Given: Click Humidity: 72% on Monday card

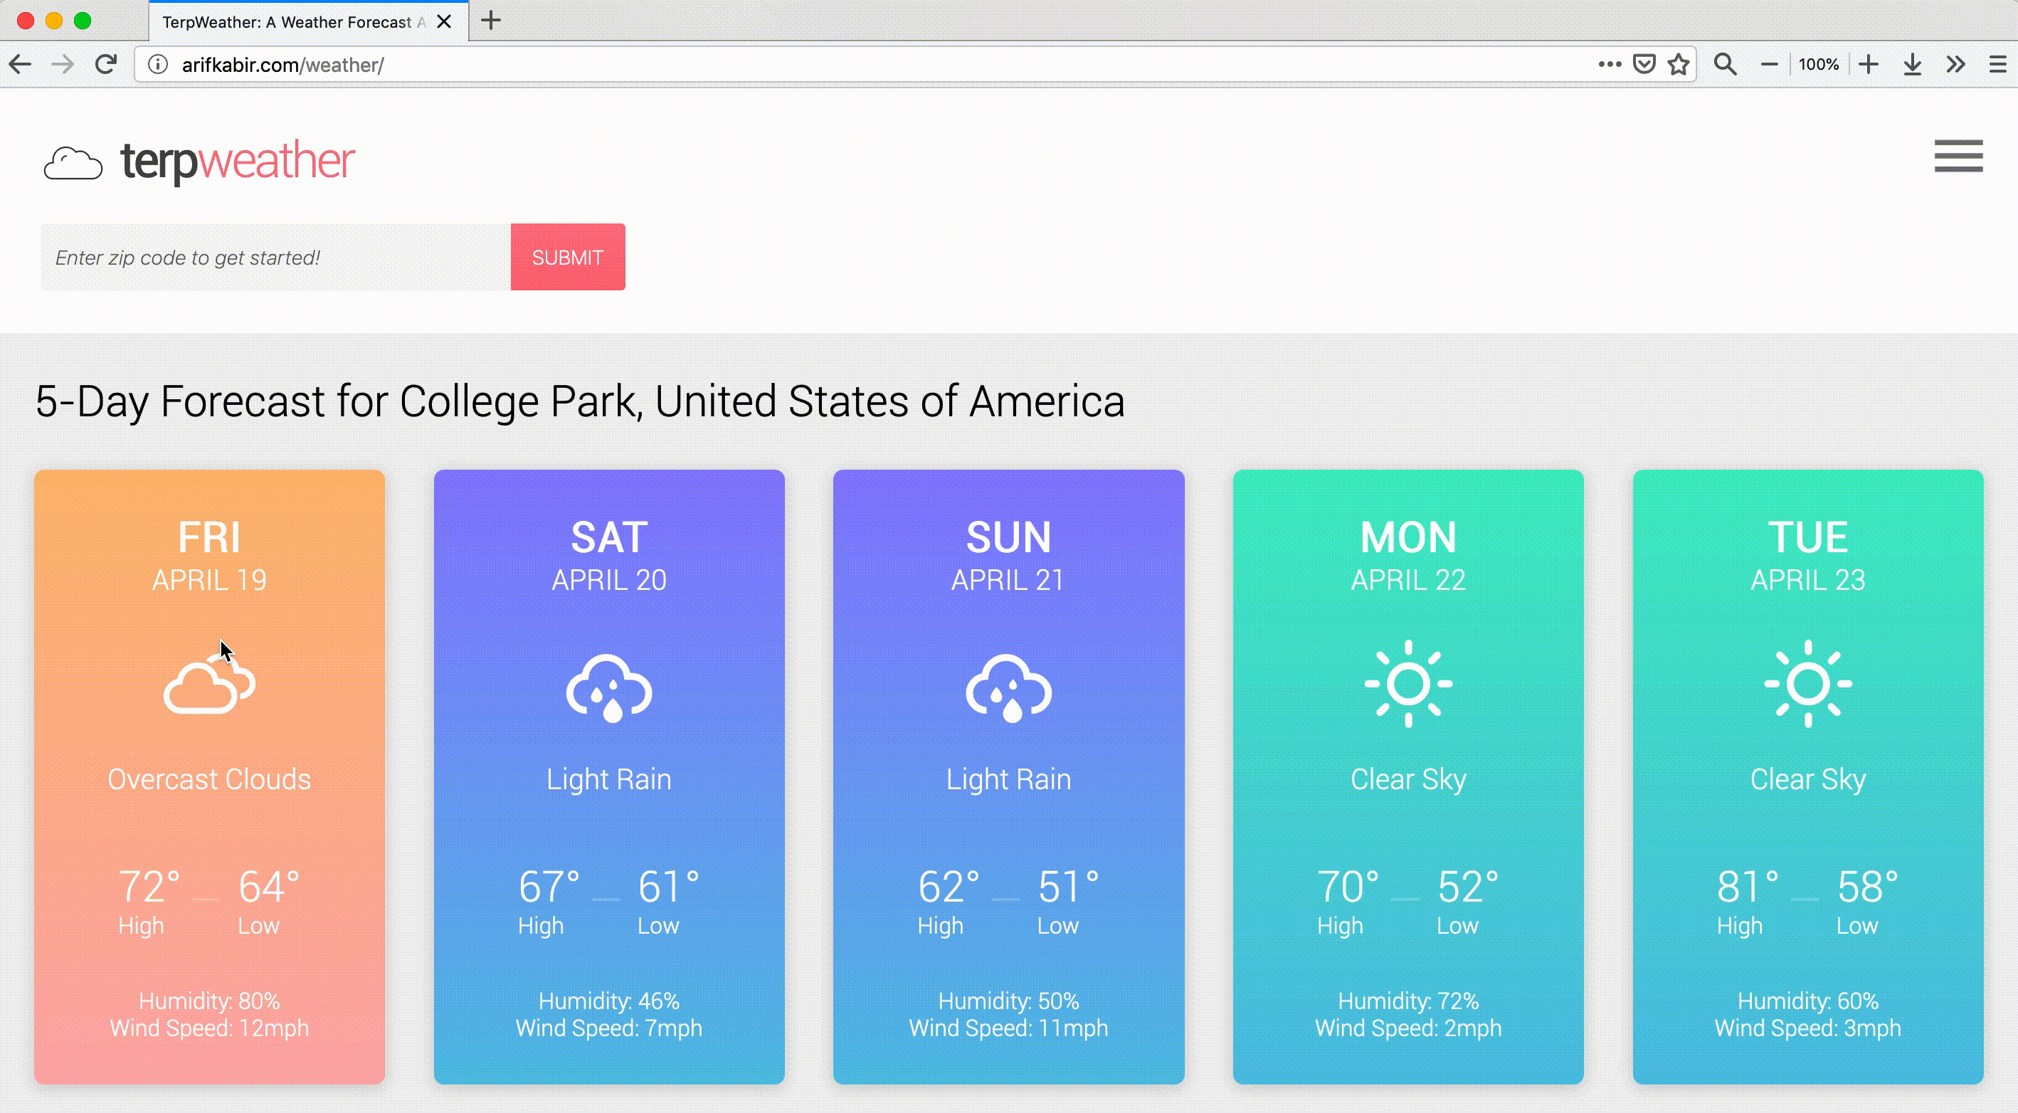Looking at the screenshot, I should [x=1407, y=1001].
